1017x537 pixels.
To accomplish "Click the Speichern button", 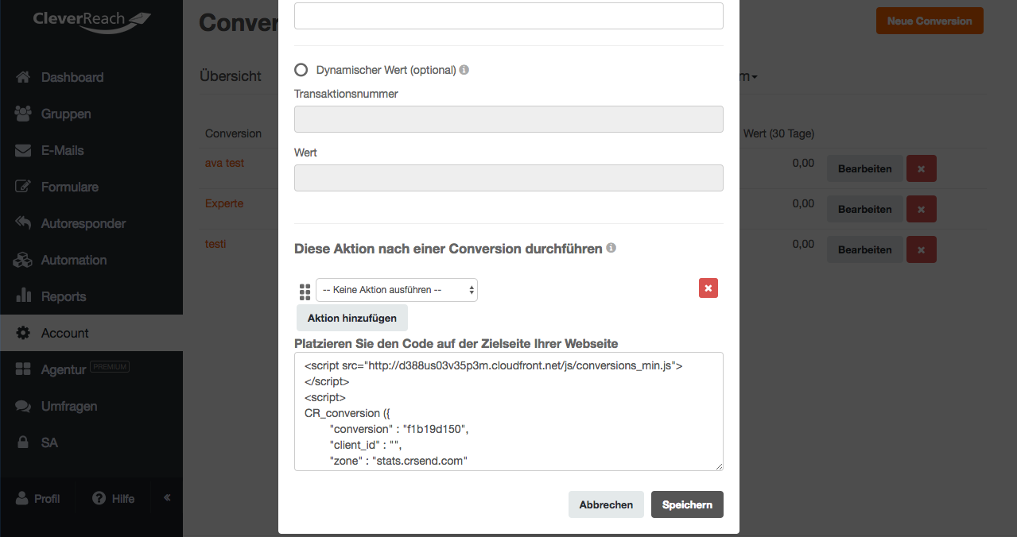I will 687,504.
